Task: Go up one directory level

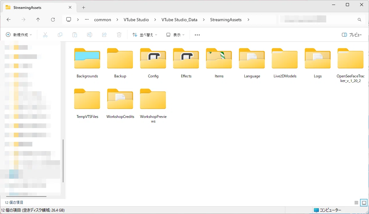Action: click(38, 20)
